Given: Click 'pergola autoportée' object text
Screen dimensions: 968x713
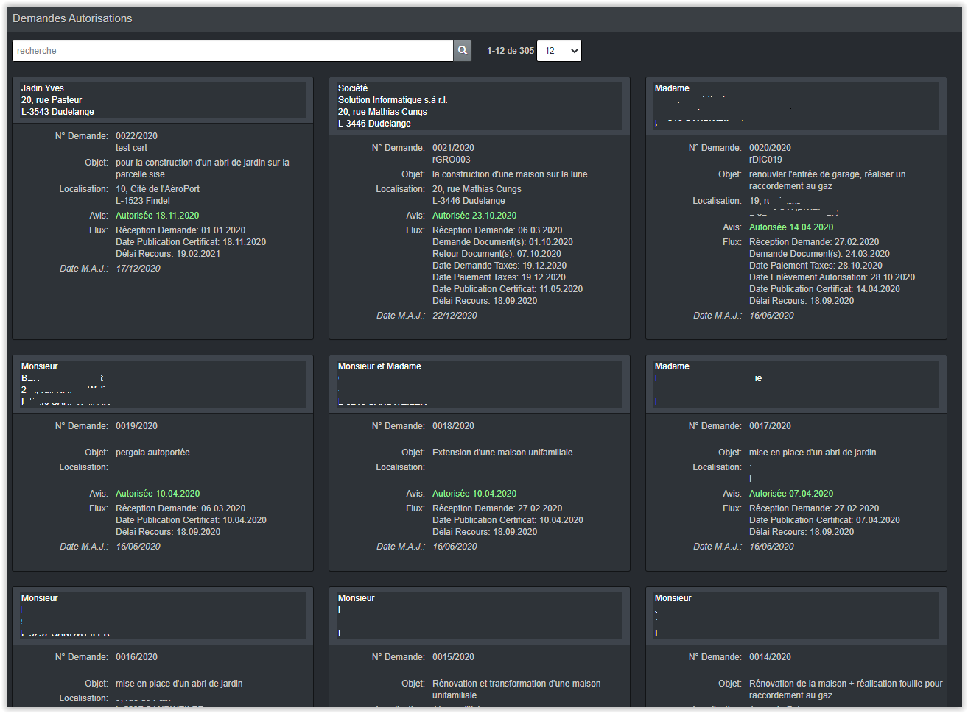Looking at the screenshot, I should tap(152, 453).
